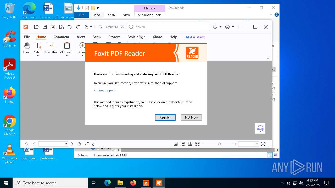This screenshot has width=335, height=188.
Task: Open a file using the Foxit folder icon
Action: pos(36,27)
